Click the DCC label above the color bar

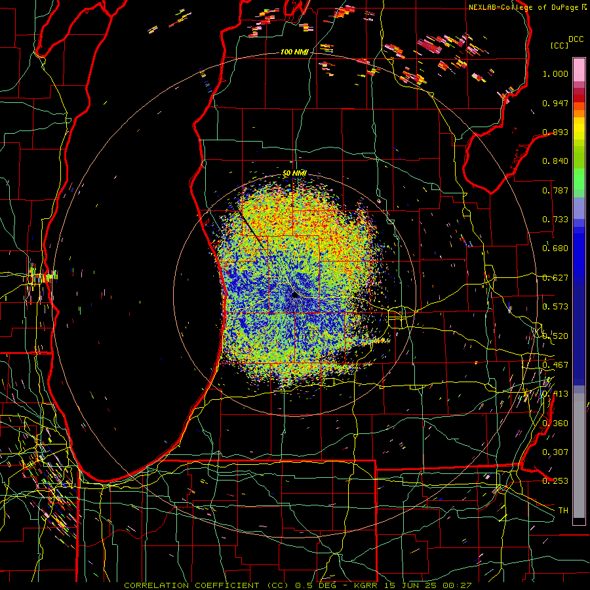pos(576,39)
